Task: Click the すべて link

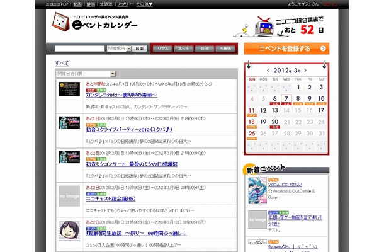Action: [x=62, y=63]
